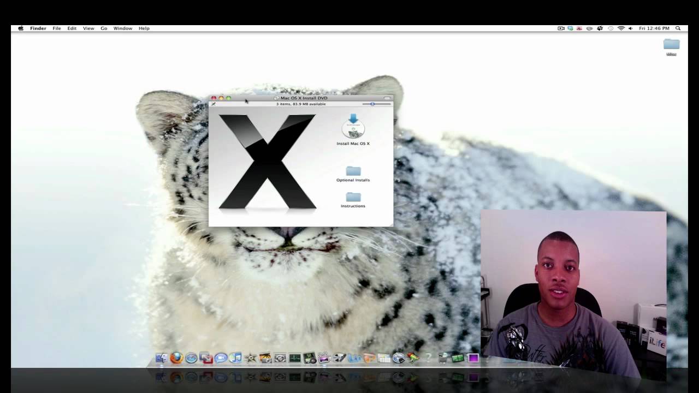Image resolution: width=699 pixels, height=393 pixels.
Task: Open the iMovie star icon in Dock
Action: [250, 358]
